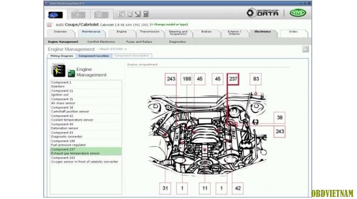
Task: Open the calculator icon in the top toolbar
Action: coord(146,14)
